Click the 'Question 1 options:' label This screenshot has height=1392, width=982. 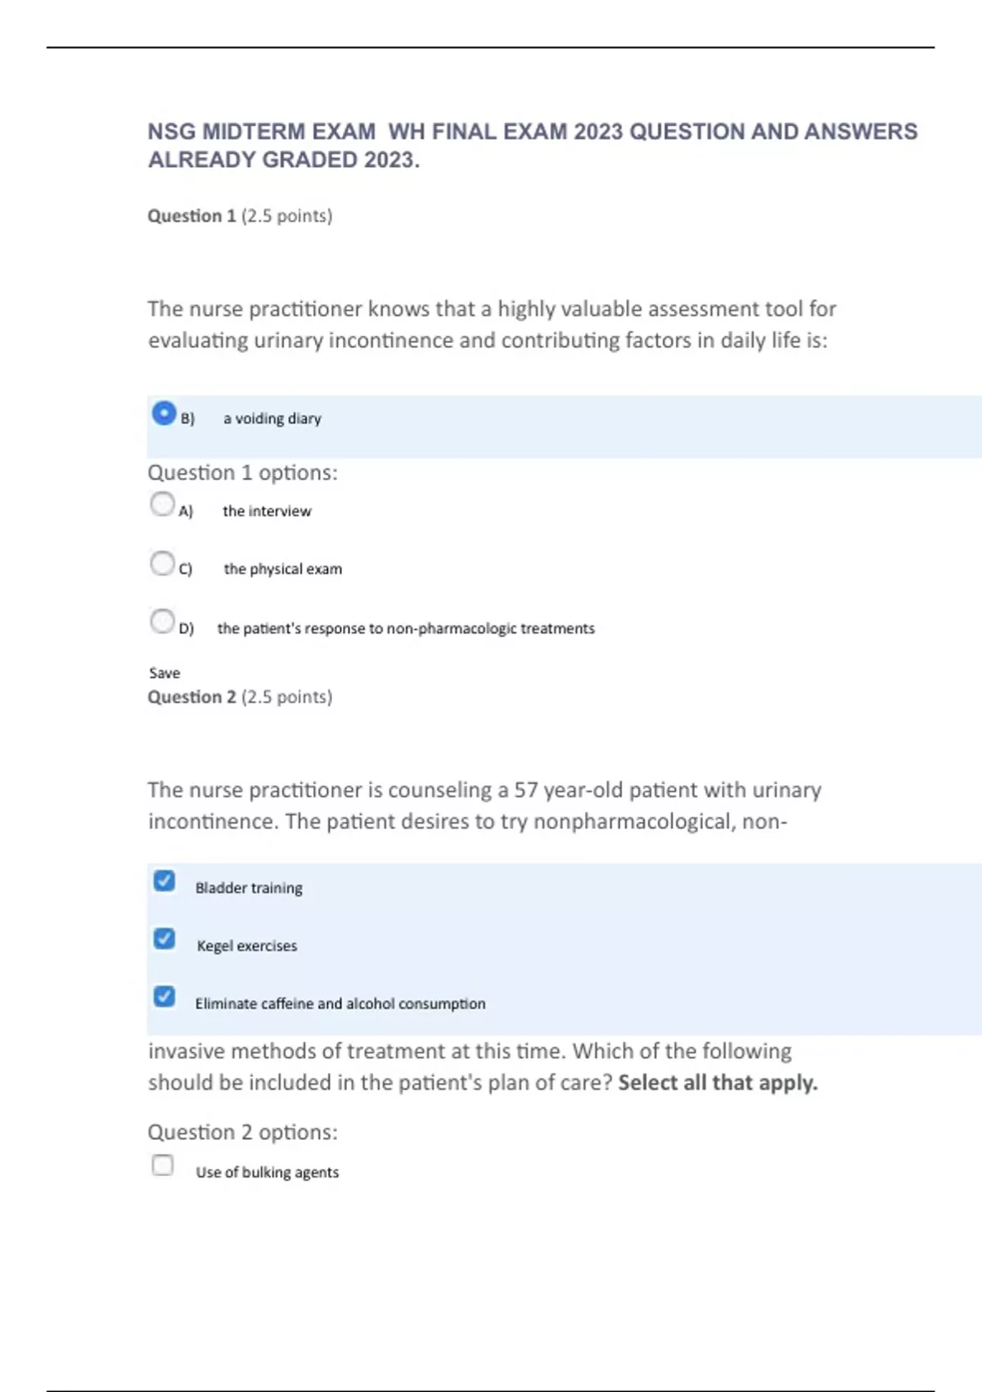[242, 472]
